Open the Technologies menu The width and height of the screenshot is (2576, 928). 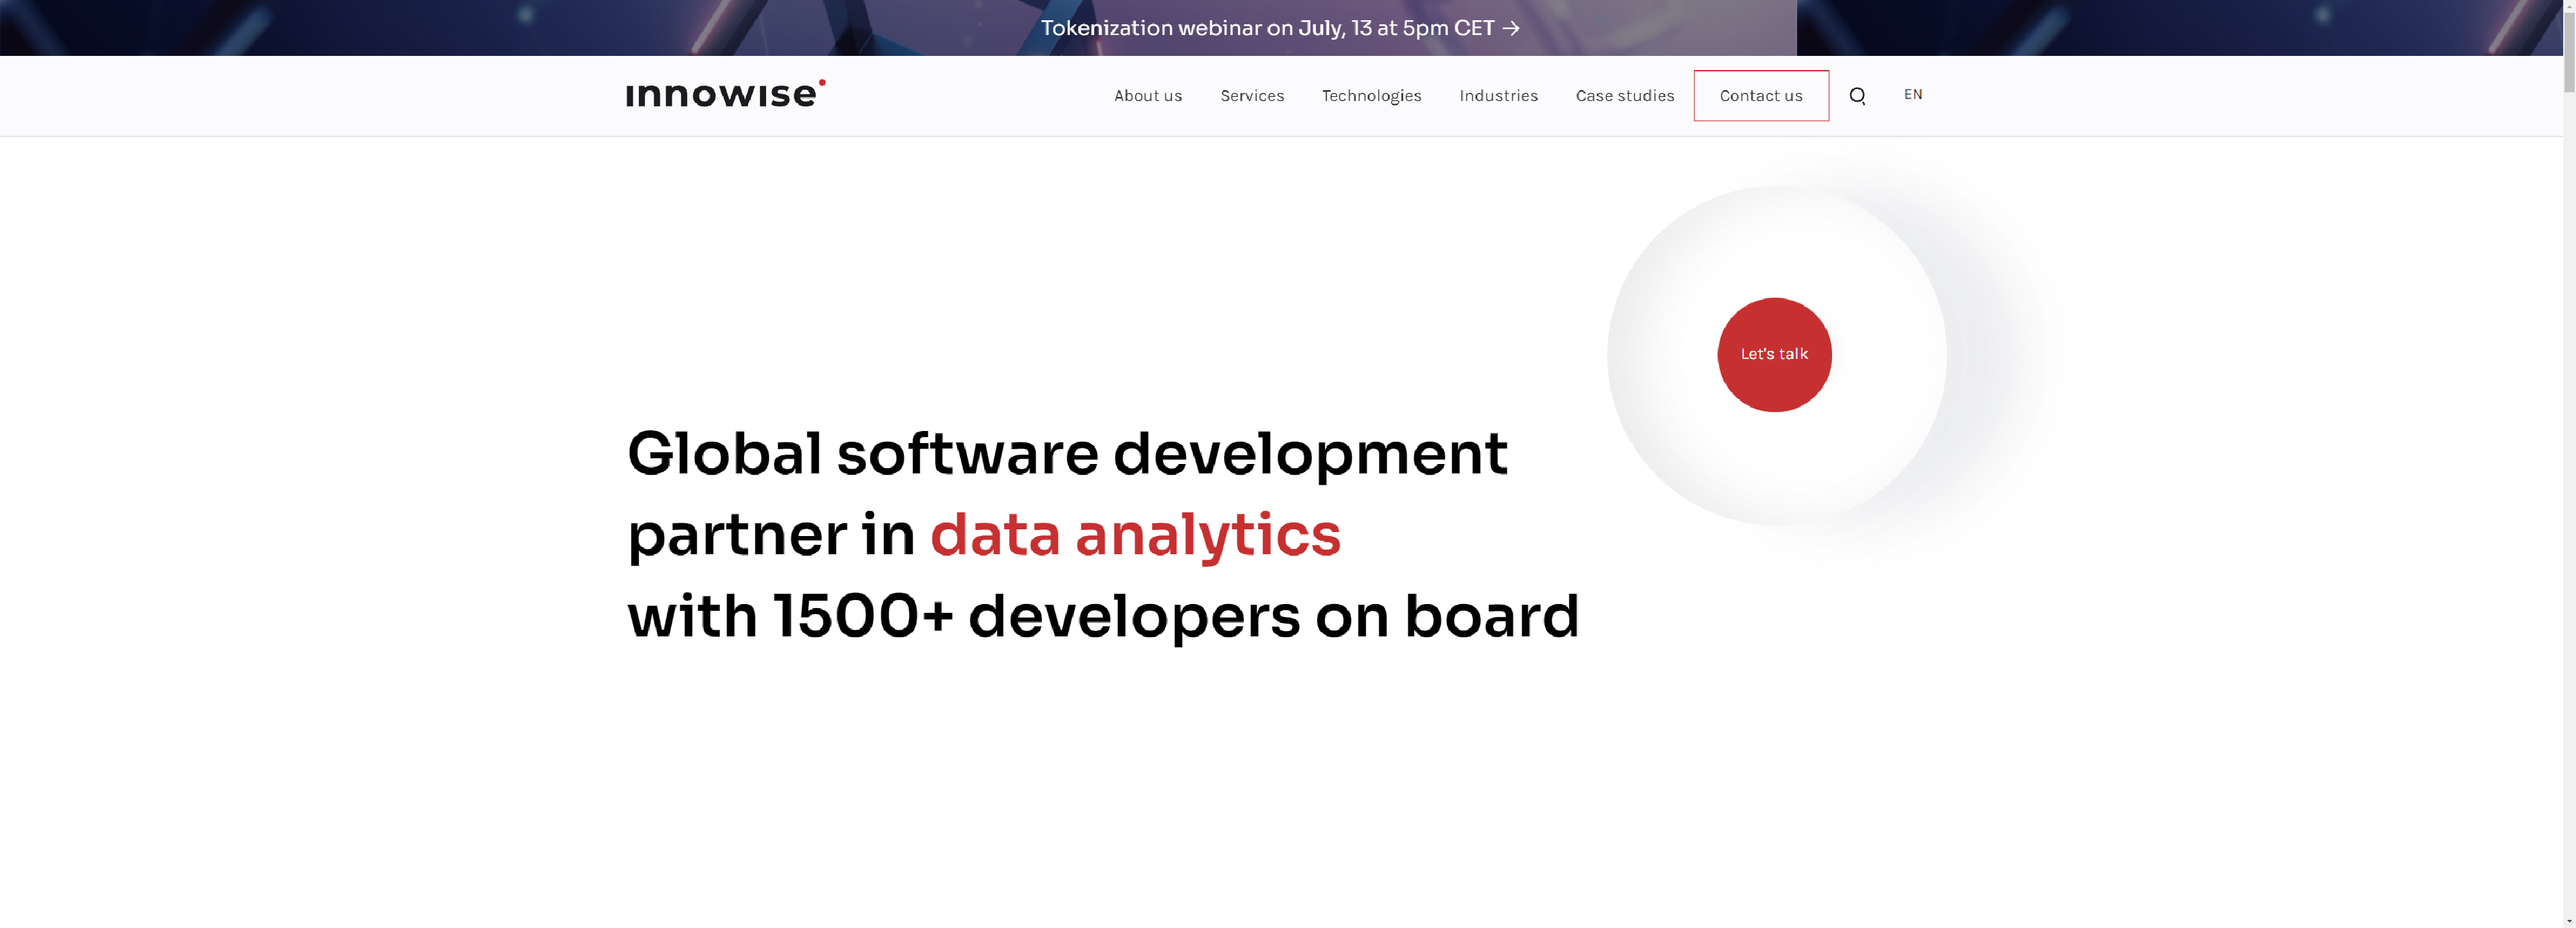click(1371, 96)
